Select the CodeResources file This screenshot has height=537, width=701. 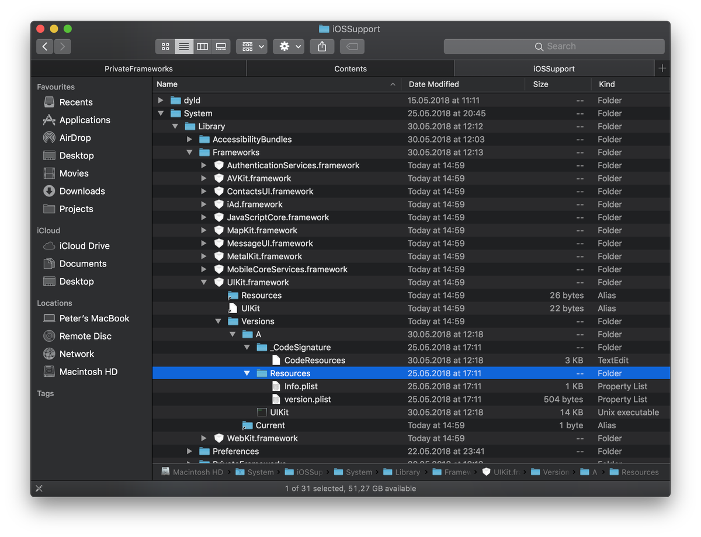[411, 361]
